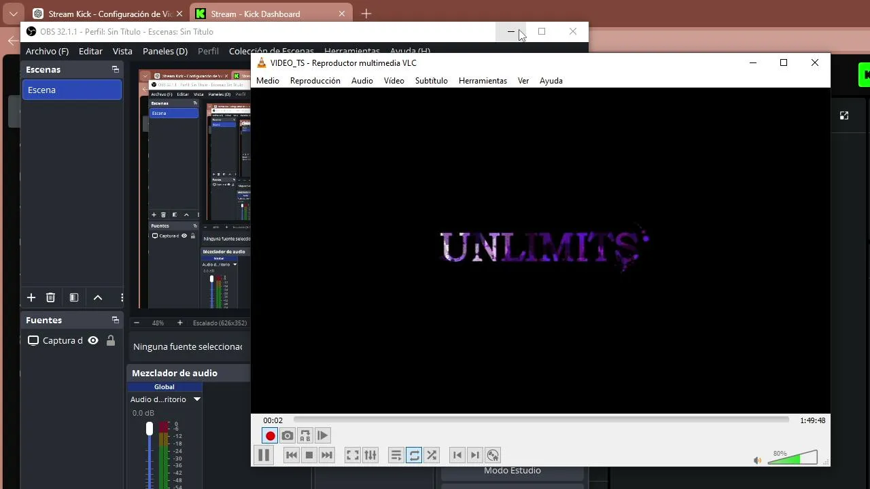Add a new scene with plus icon

31,297
